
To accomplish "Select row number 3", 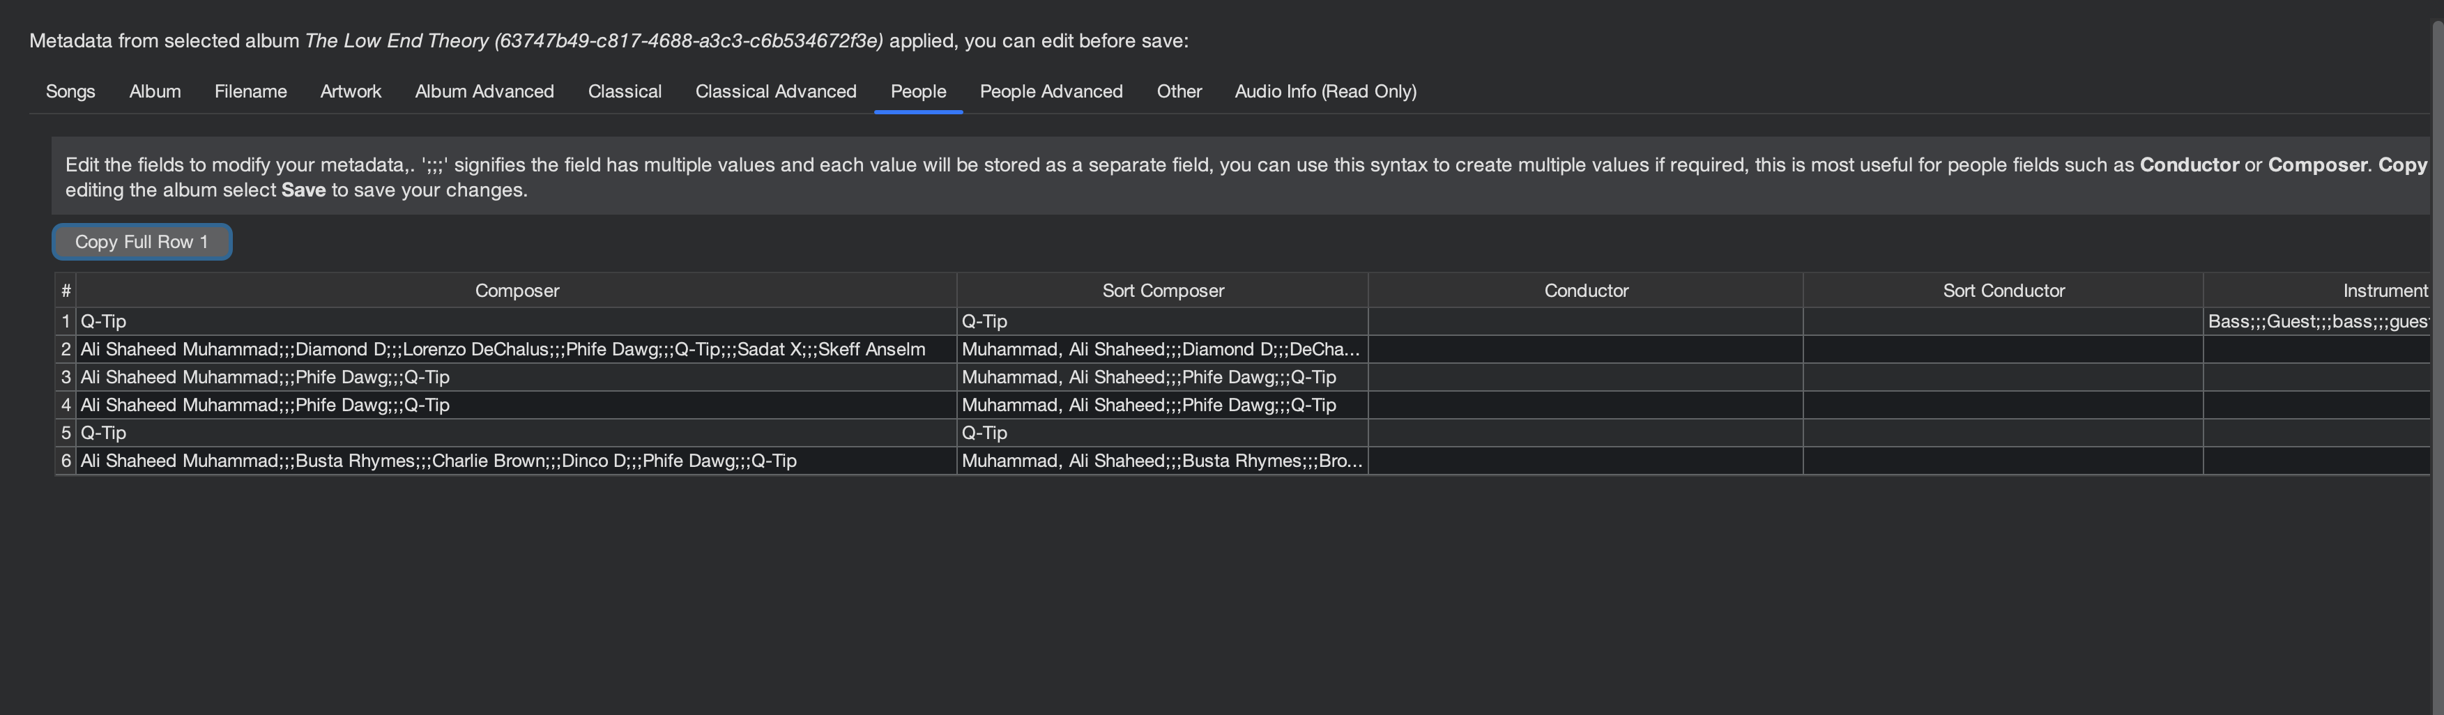I will (66, 378).
